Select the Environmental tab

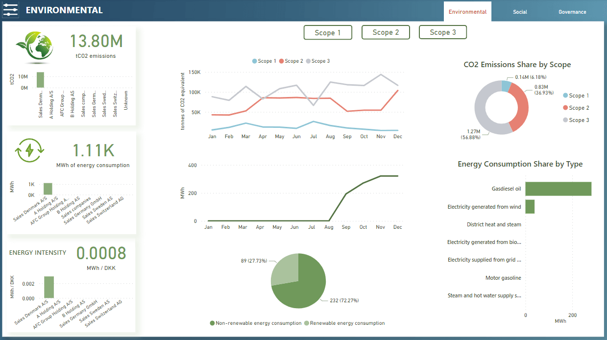467,12
